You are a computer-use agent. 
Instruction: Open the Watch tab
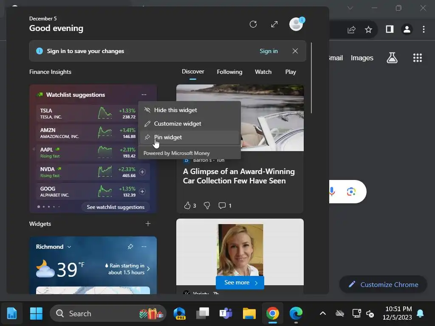click(263, 72)
